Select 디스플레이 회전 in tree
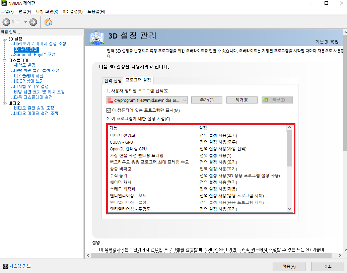 click(x=29, y=76)
